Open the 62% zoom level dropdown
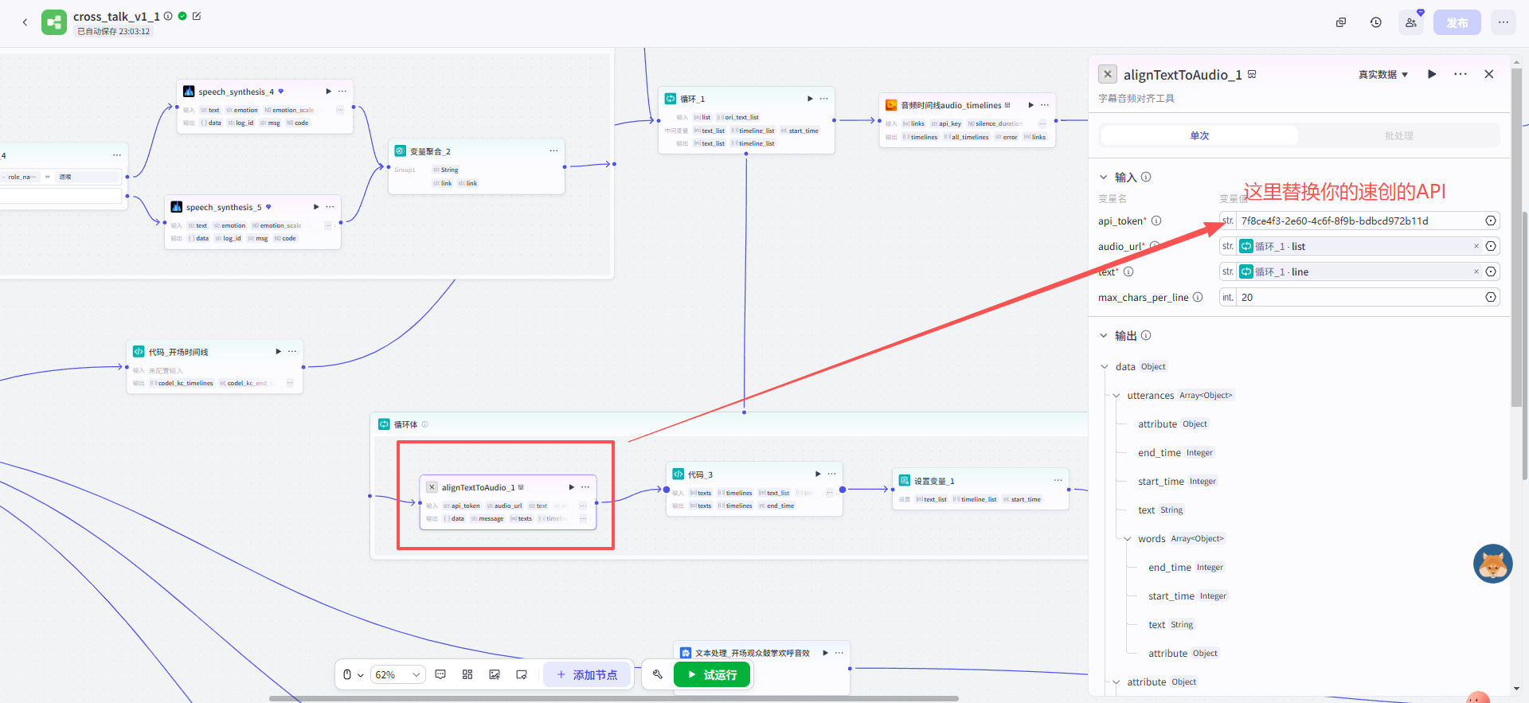Viewport: 1529px width, 703px height. coord(397,674)
